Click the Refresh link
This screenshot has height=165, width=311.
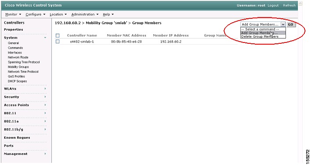click(x=289, y=6)
